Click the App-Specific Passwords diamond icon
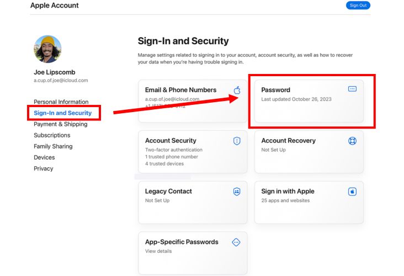This screenshot has width=404, height=276. click(x=236, y=242)
